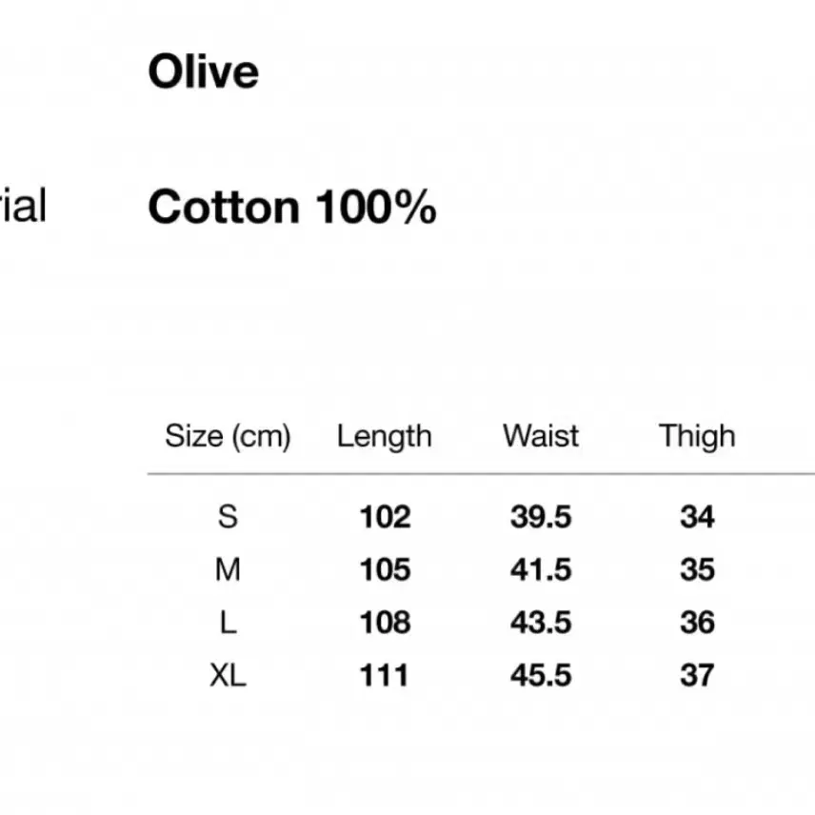Select the L size row label
The width and height of the screenshot is (815, 815).
tap(229, 622)
